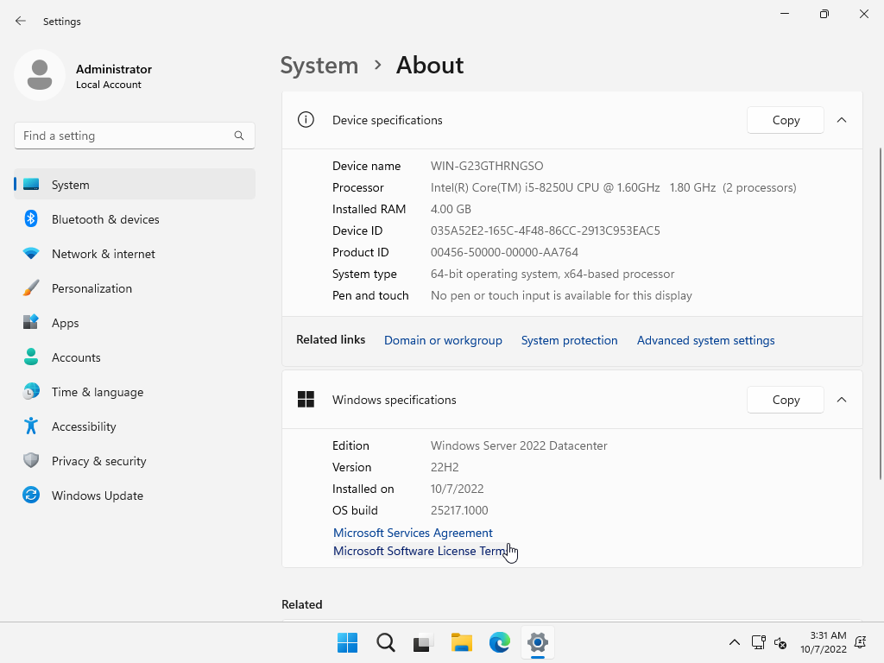Open Microsoft Services Agreement link
Image resolution: width=884 pixels, height=663 pixels.
[x=413, y=533]
